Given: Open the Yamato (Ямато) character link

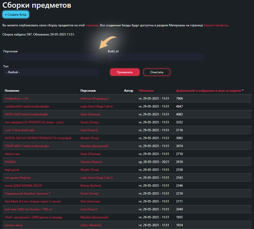Looking at the screenshot, I should coord(91,162).
